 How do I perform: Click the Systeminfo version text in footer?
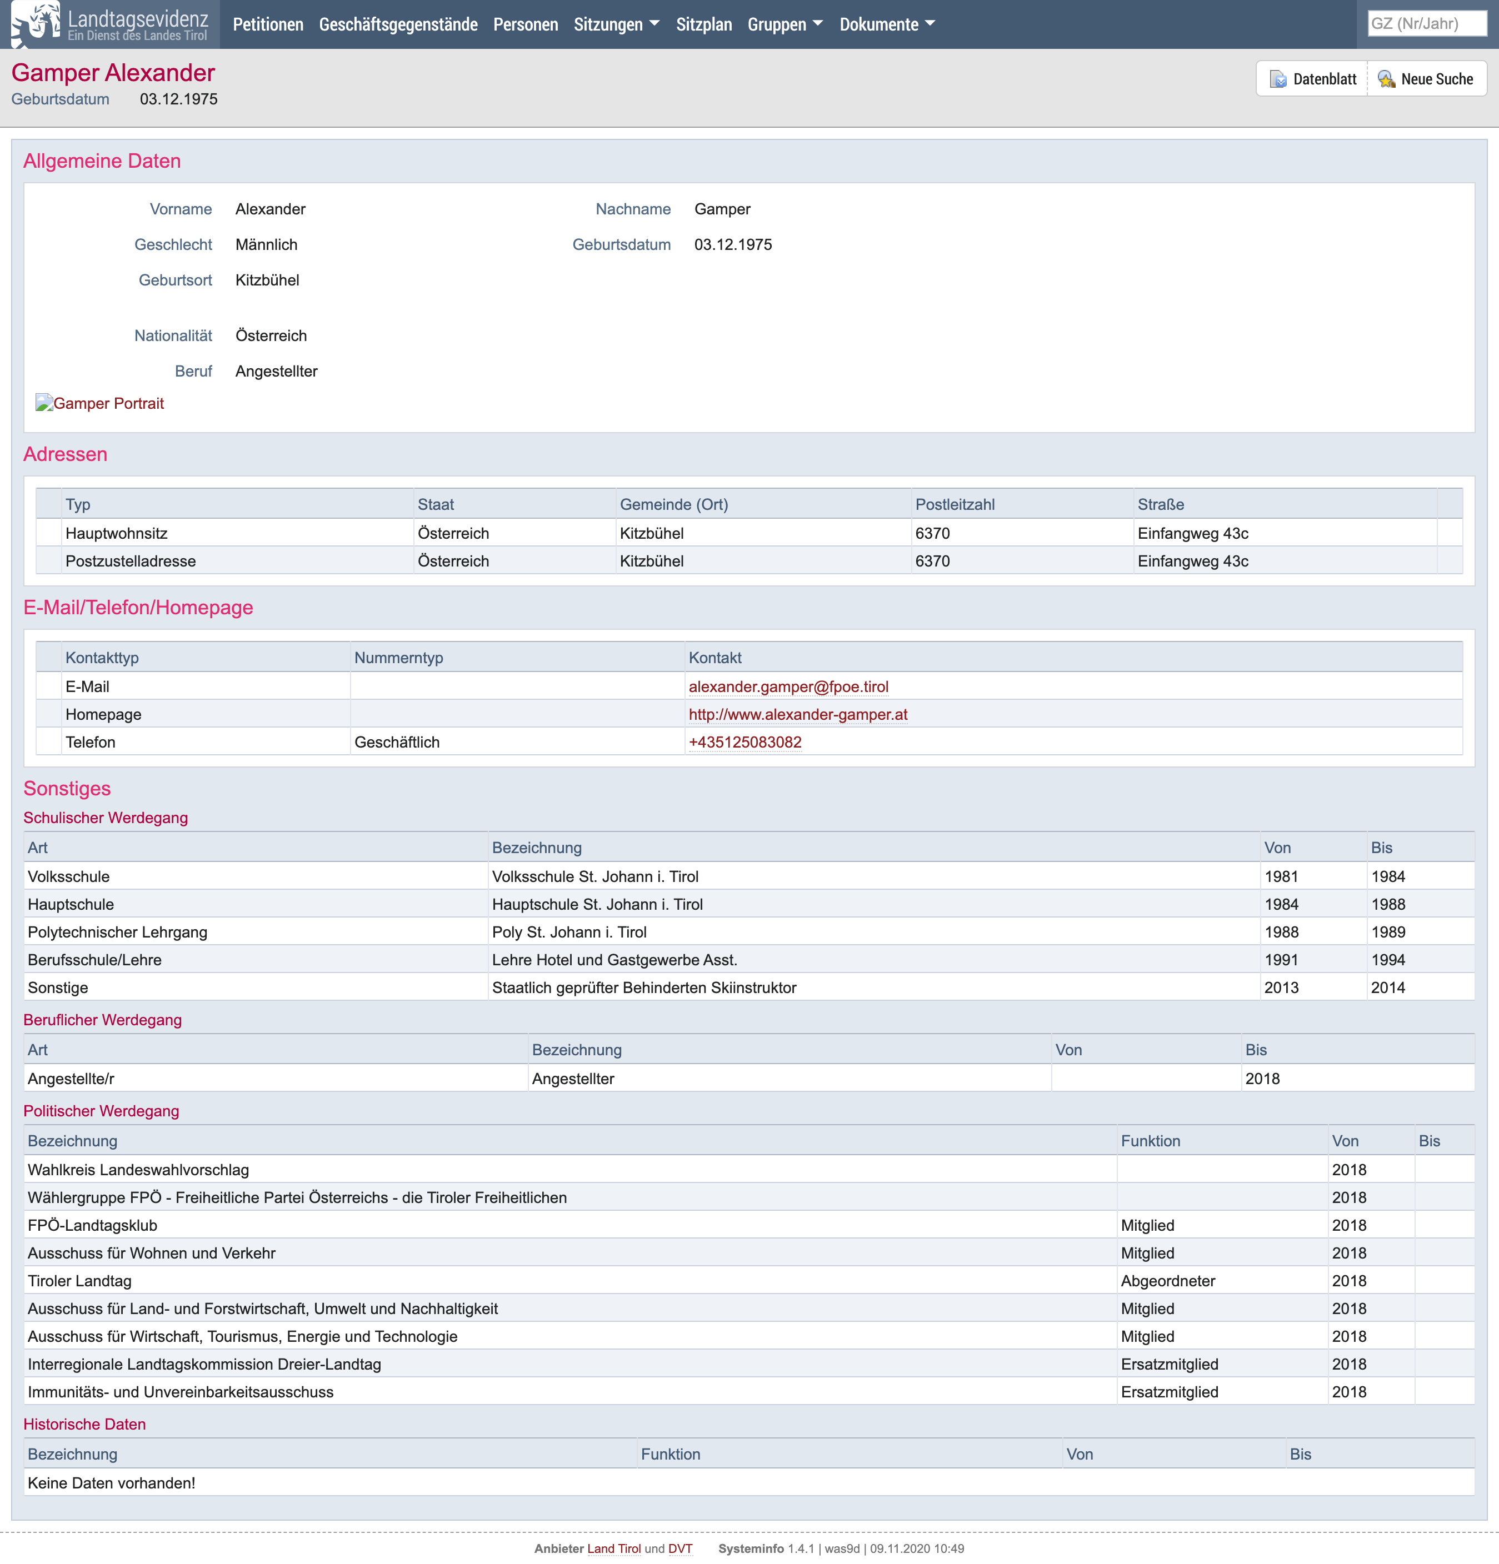click(x=841, y=1548)
